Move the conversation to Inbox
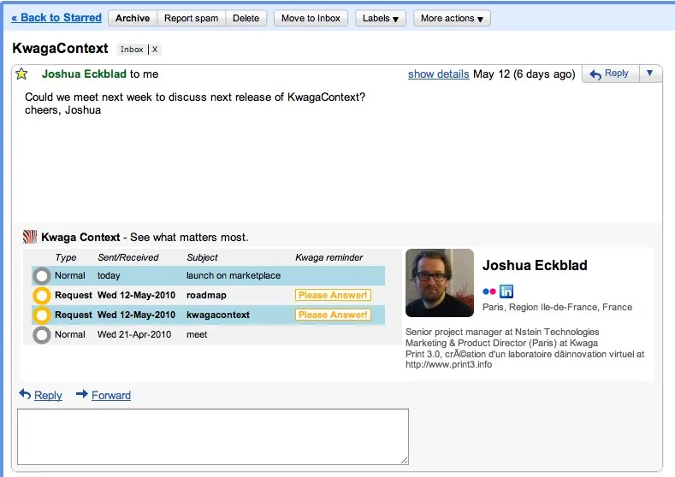The image size is (675, 477). pyautogui.click(x=311, y=18)
